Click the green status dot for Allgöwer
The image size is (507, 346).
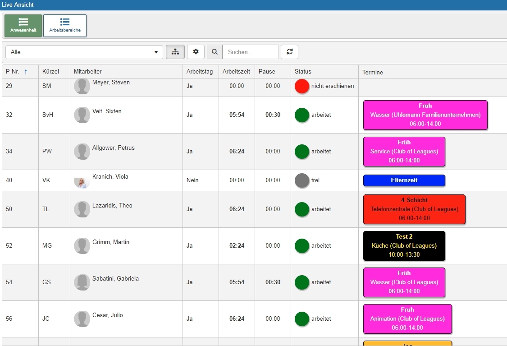click(x=302, y=152)
